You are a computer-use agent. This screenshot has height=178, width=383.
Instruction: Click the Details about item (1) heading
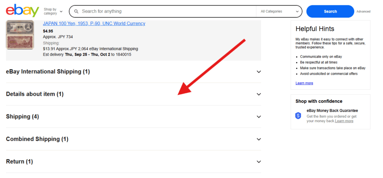[x=35, y=94]
